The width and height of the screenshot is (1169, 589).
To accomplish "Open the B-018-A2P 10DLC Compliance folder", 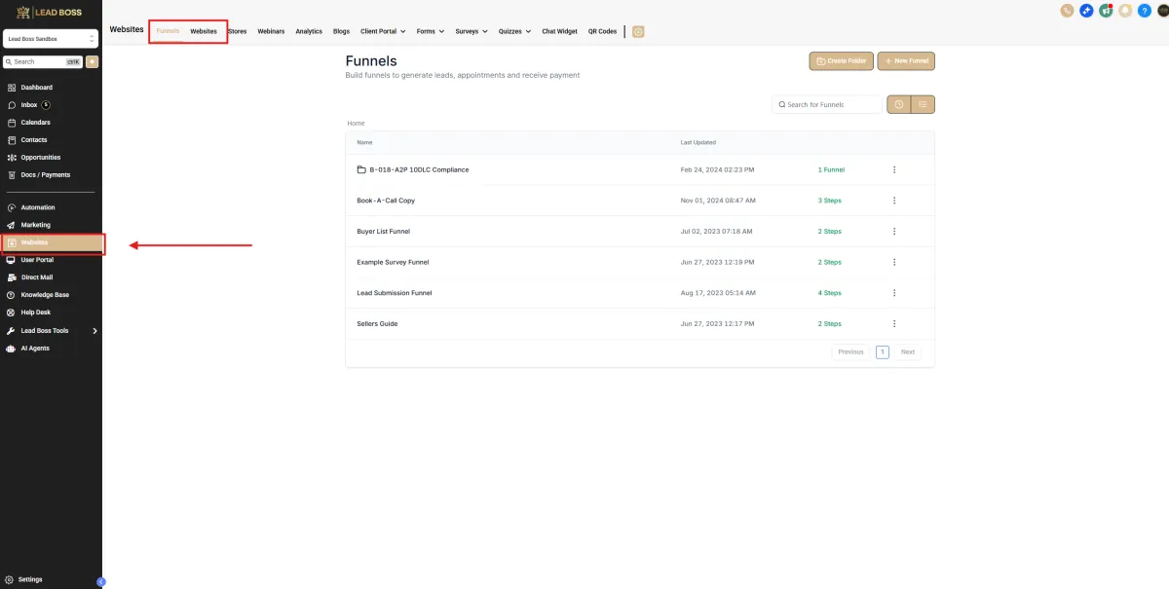I will click(419, 169).
